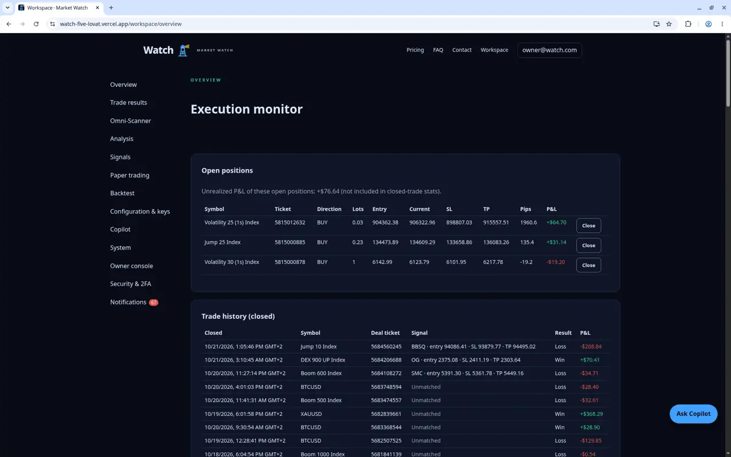Viewport: 731px width, 457px height.
Task: View site information icon beside the URL
Action: (x=52, y=24)
